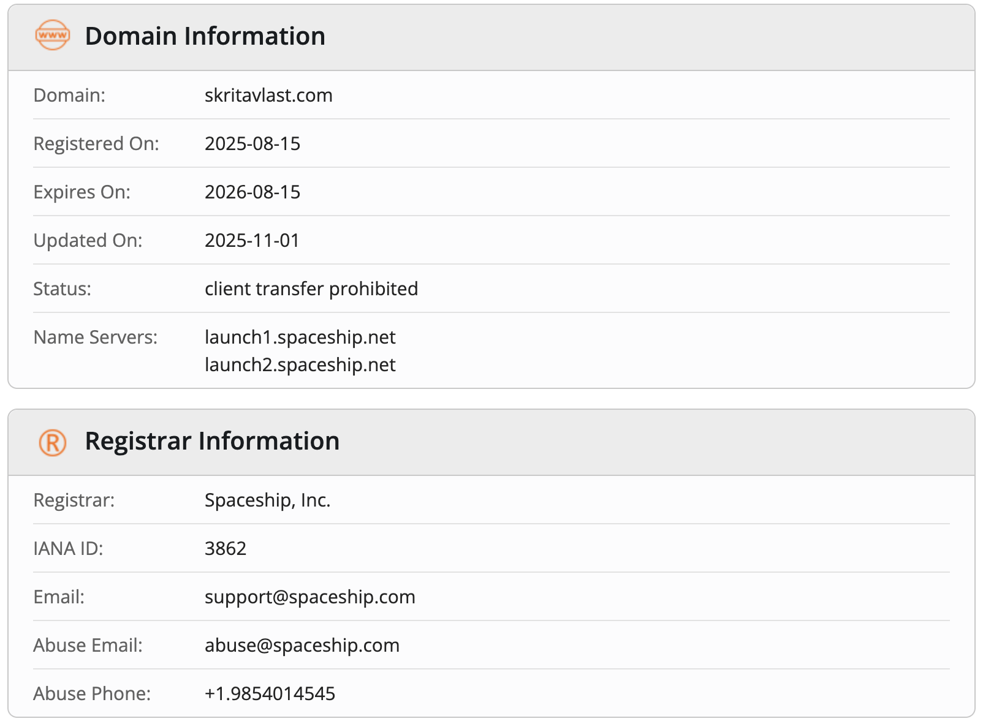Click the Registered On label
The height and width of the screenshot is (724, 983).
[x=96, y=144]
